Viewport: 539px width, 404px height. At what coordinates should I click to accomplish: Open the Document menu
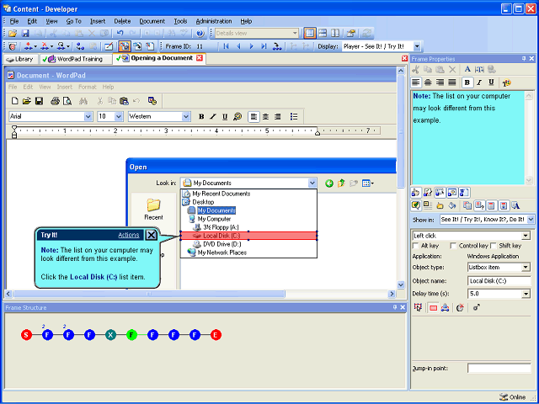pos(152,21)
